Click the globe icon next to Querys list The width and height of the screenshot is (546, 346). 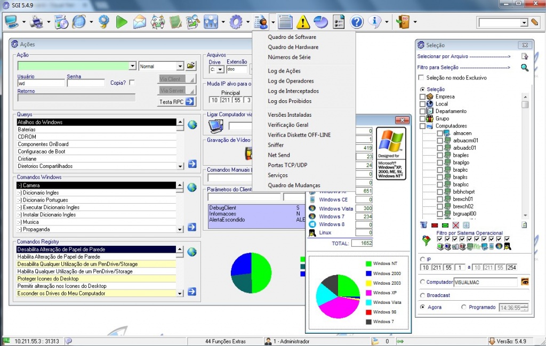point(192,125)
